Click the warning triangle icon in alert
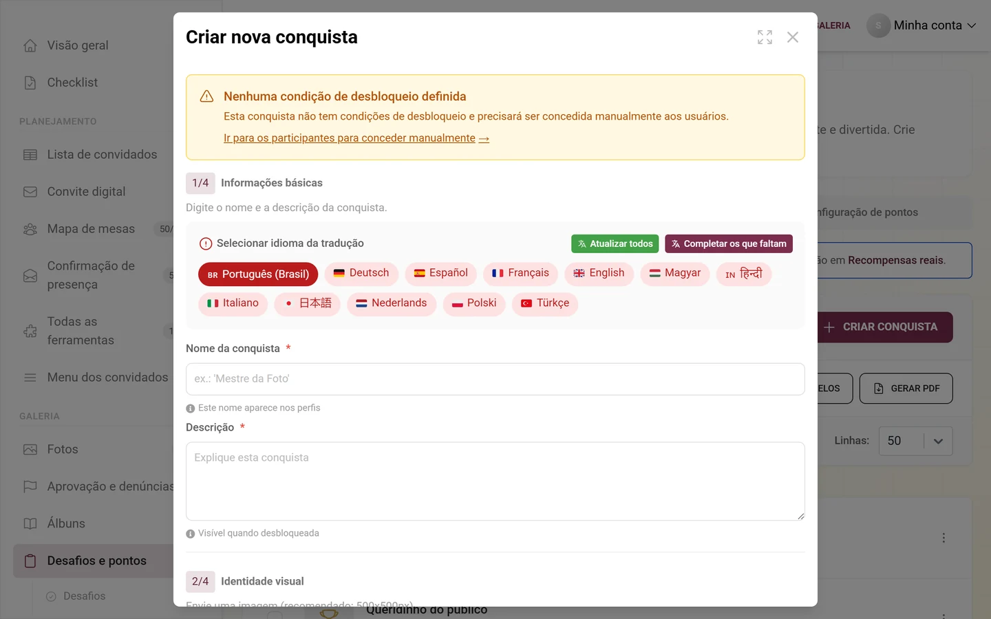Viewport: 991px width, 619px height. 206,96
